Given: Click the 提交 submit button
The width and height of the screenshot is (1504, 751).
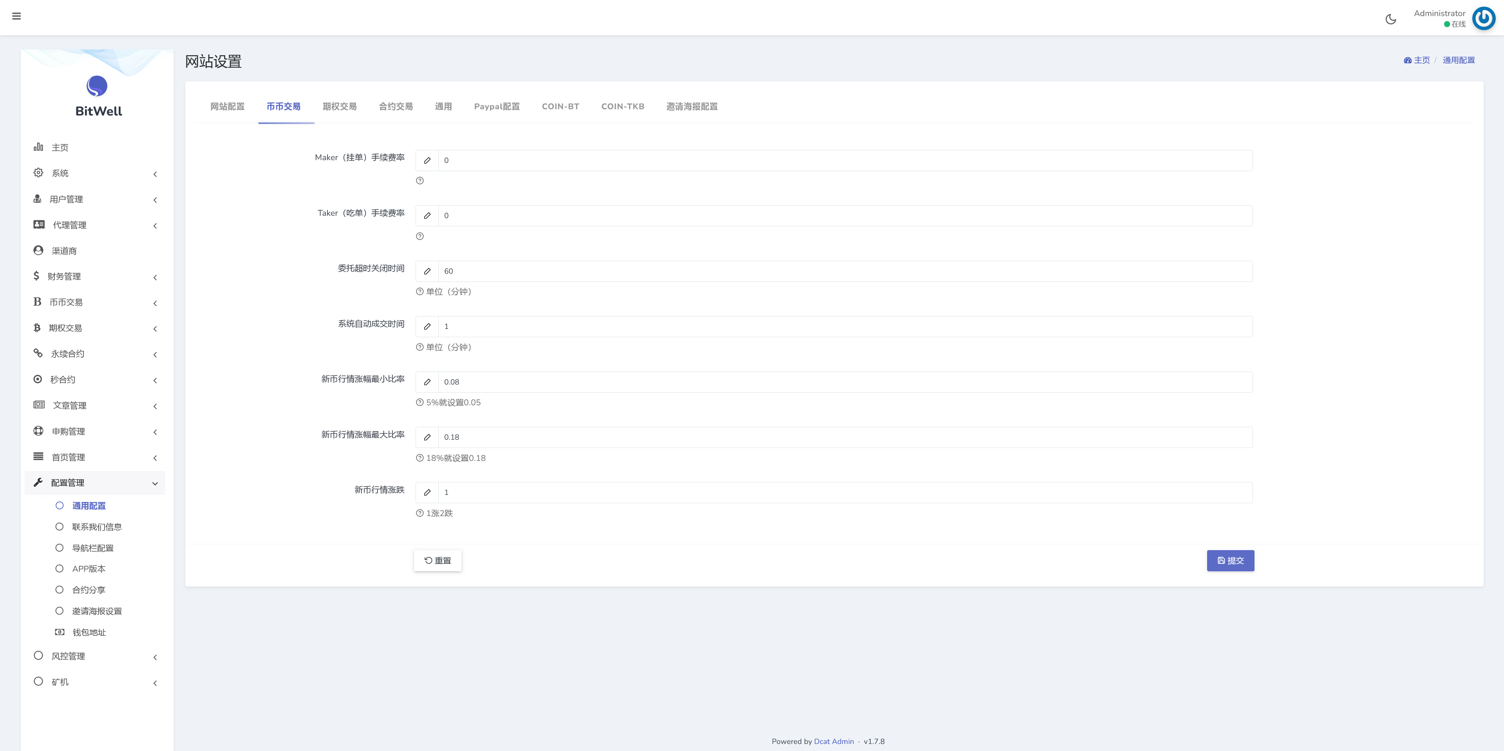Looking at the screenshot, I should (x=1230, y=561).
